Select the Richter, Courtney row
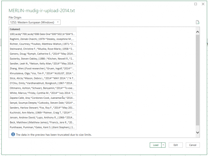The image size is (208, 156). pos(42,44)
